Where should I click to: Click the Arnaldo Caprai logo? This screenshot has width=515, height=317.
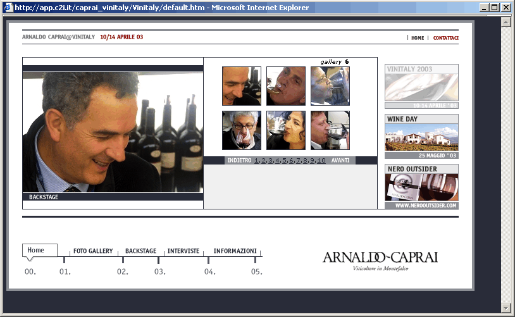(380, 261)
